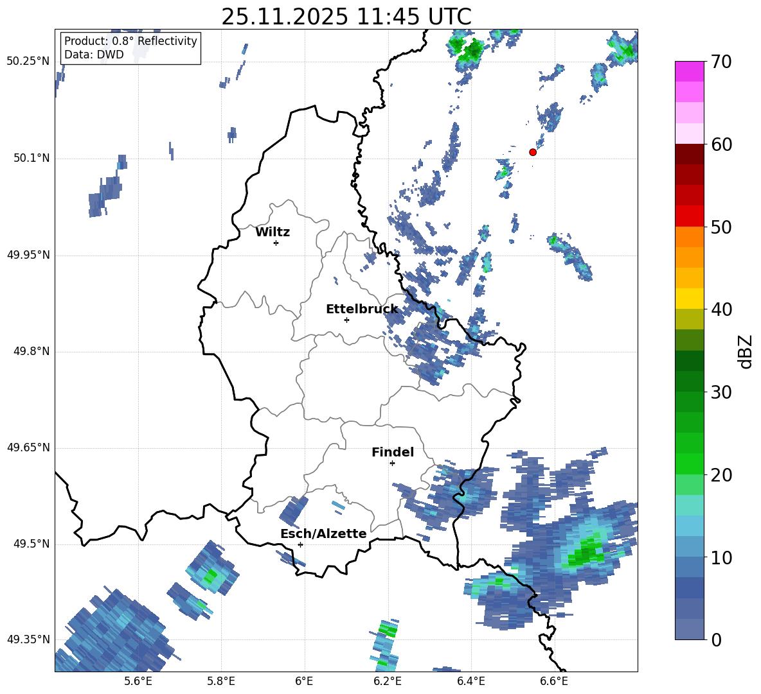The image size is (761, 694).
Task: Pick the pale blue-grey color at 0 dBZ
Action: coord(689,629)
